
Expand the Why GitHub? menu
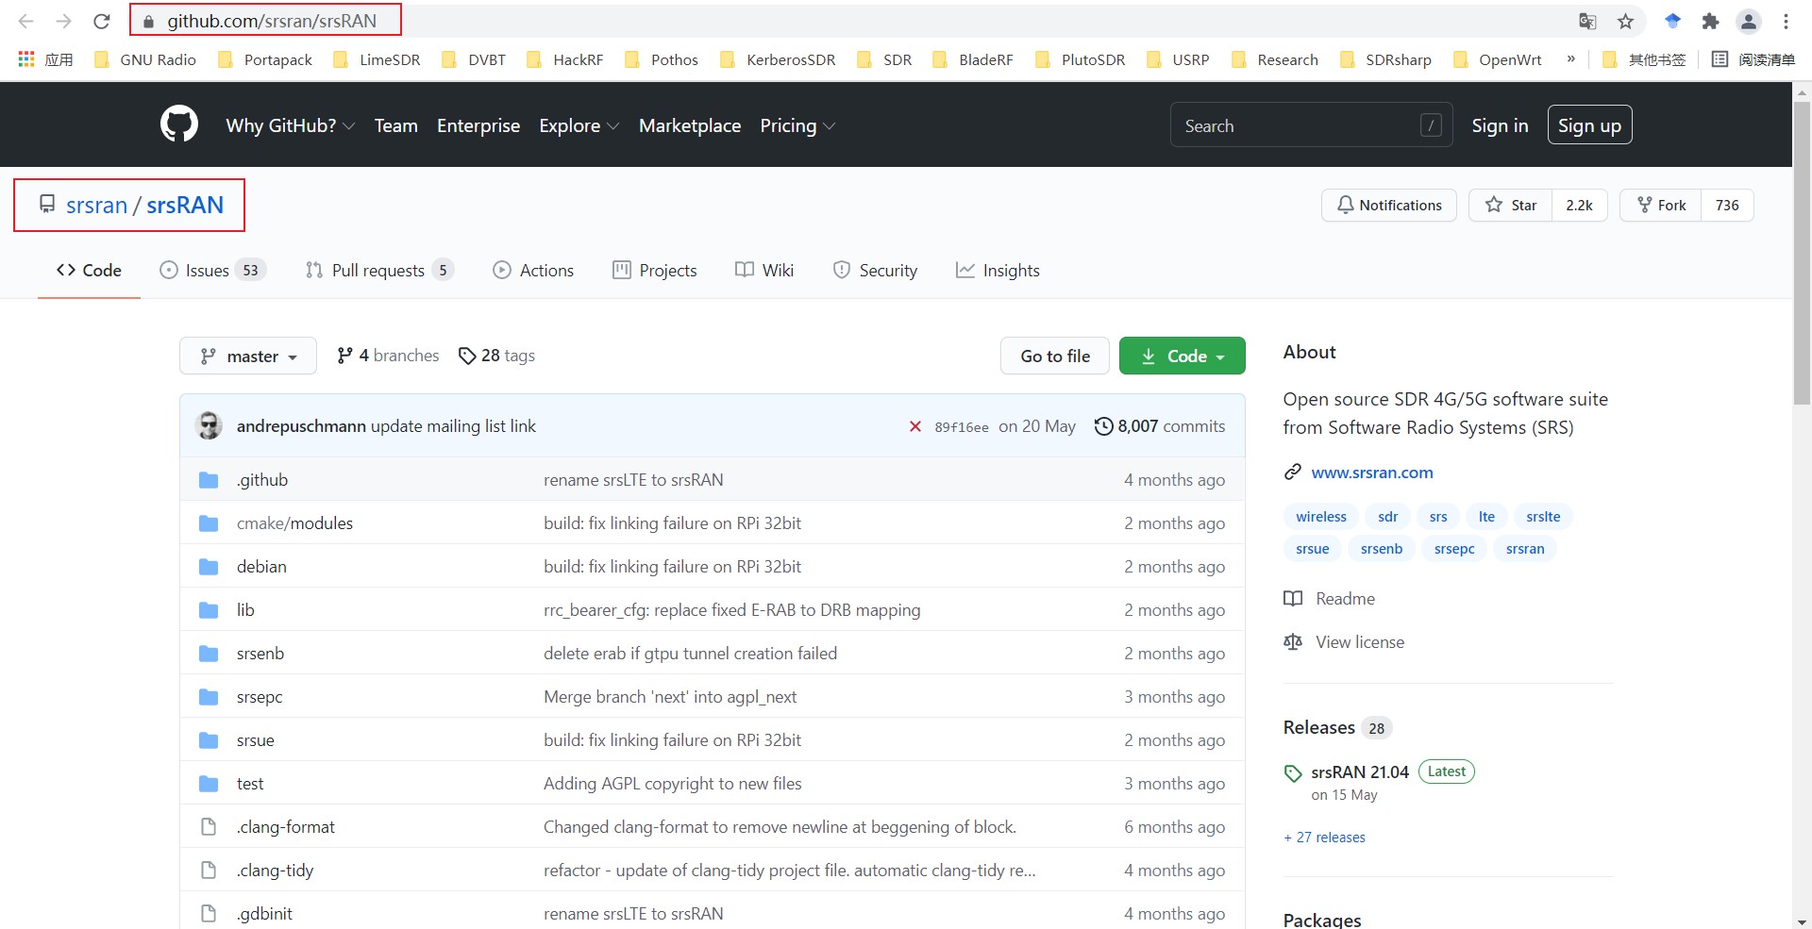290,125
